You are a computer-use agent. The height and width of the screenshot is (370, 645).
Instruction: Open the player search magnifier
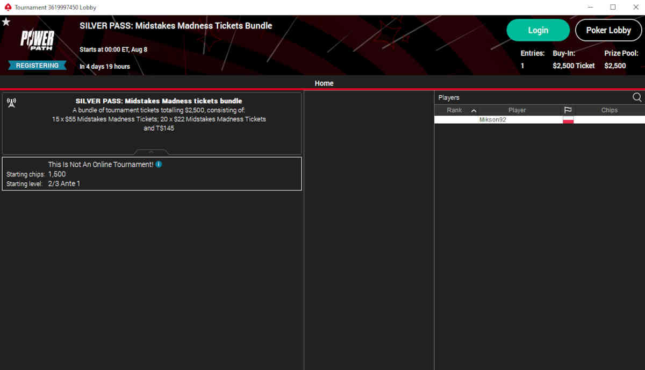tap(637, 97)
